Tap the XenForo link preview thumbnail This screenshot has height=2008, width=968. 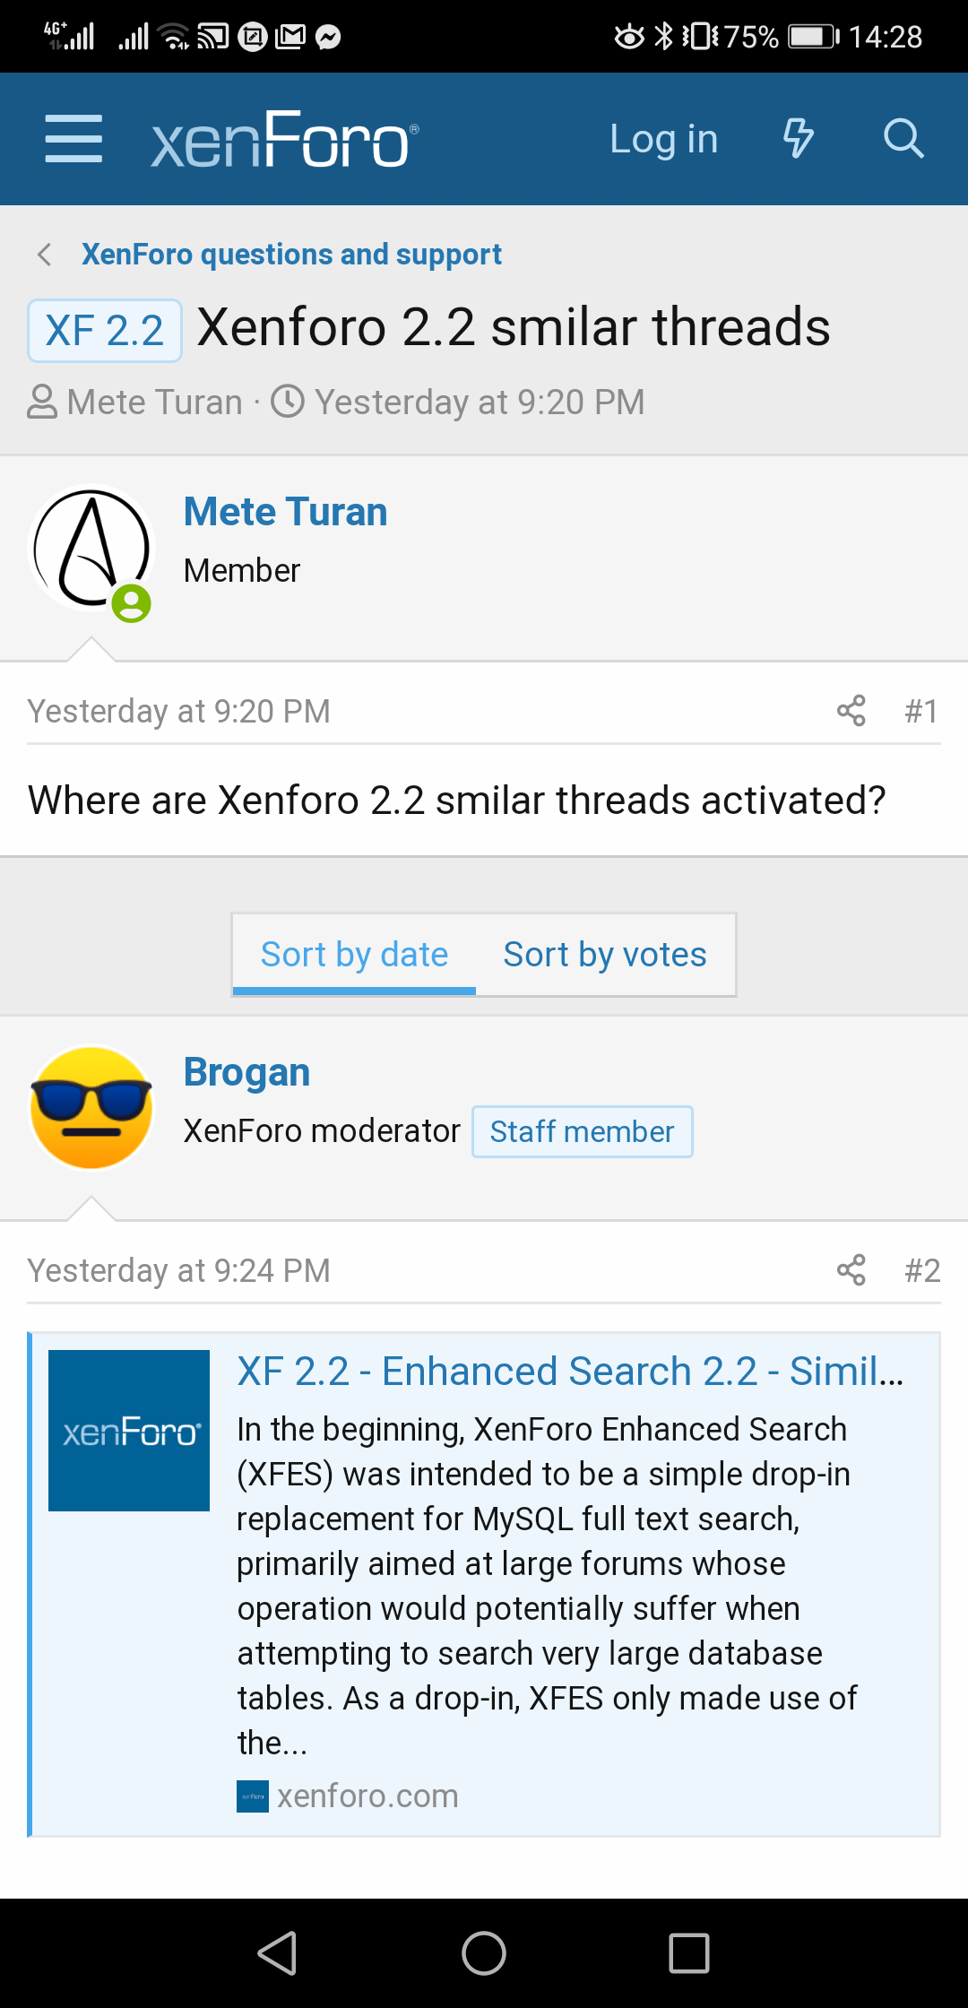(129, 1431)
